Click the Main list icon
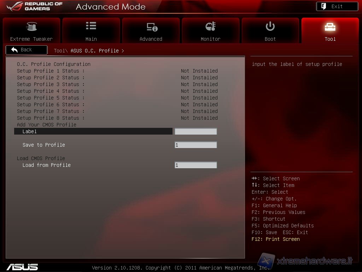The width and height of the screenshot is (362, 272). tap(91, 26)
